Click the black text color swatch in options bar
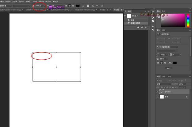192x127 pixels. pos(78,6)
